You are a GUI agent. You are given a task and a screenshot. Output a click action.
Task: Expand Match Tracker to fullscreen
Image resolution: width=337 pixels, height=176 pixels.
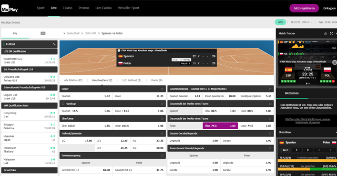click(x=331, y=33)
